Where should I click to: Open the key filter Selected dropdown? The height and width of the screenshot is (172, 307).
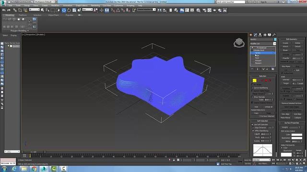tap(261, 160)
